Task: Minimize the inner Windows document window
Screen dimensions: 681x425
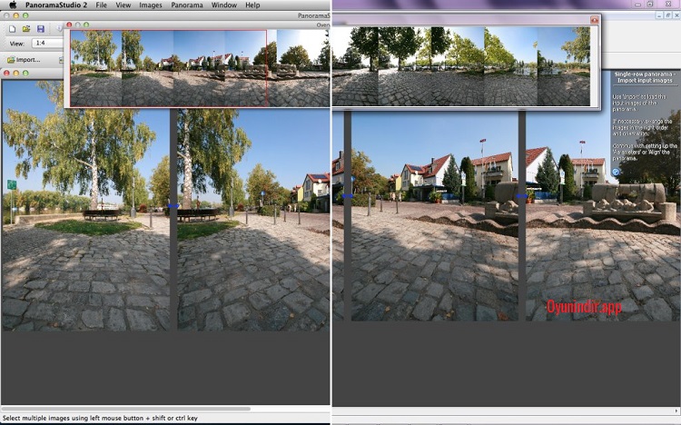Action: [x=659, y=15]
